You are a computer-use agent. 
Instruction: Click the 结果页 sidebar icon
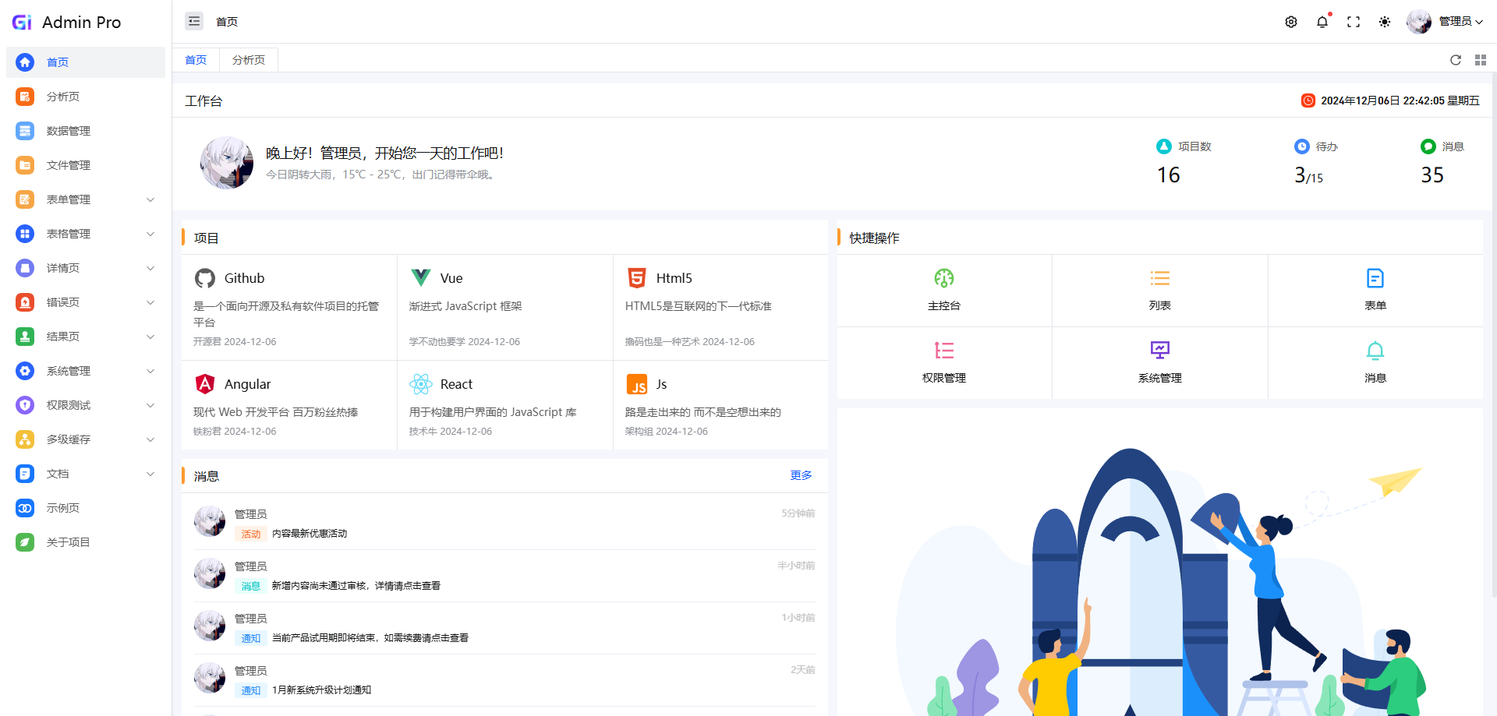tap(25, 337)
